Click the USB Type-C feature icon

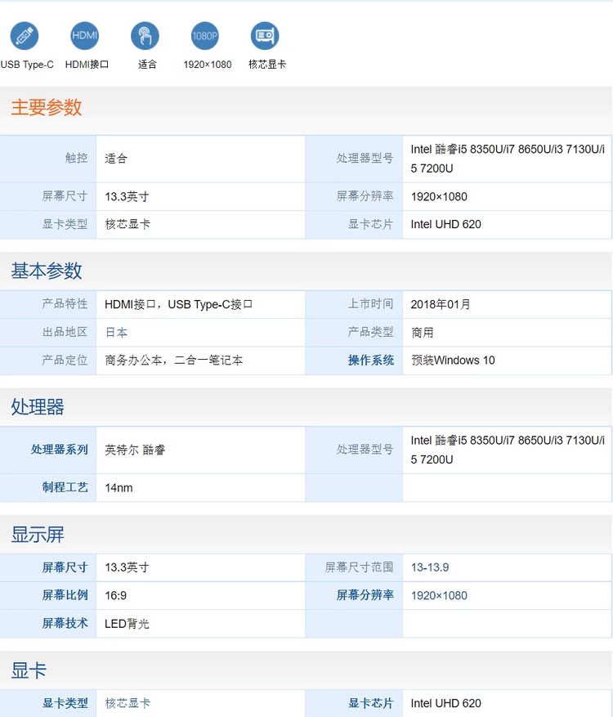(x=25, y=36)
